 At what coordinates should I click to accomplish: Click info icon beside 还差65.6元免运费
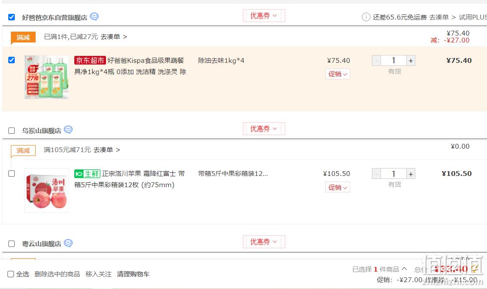pos(366,17)
